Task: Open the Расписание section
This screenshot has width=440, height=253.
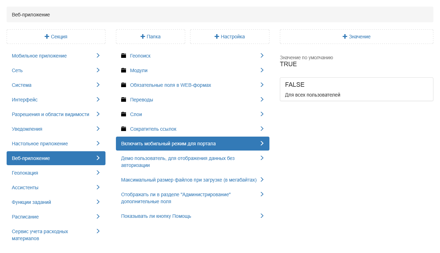Action: click(25, 217)
